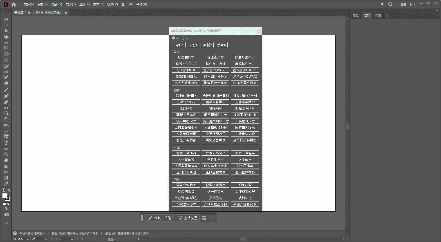Screen dimensions: 441x242
Task: Pick the Paintbrush tool
Action: point(6,90)
